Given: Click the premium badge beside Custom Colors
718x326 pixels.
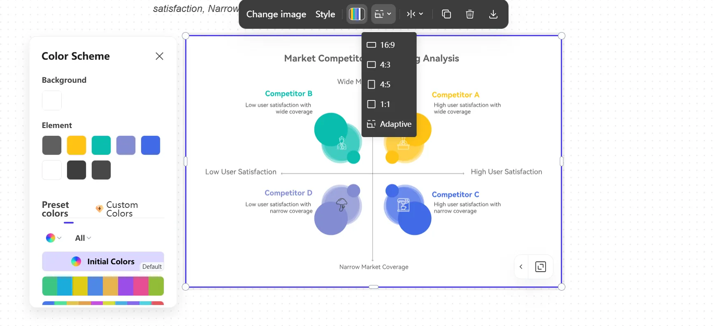Looking at the screenshot, I should pos(99,209).
